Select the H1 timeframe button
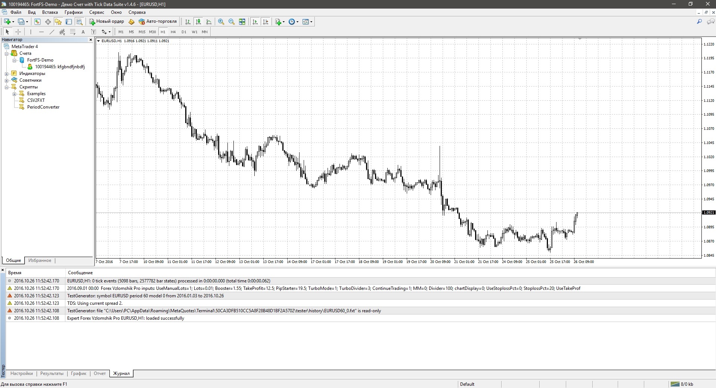716x388 pixels. click(x=163, y=32)
